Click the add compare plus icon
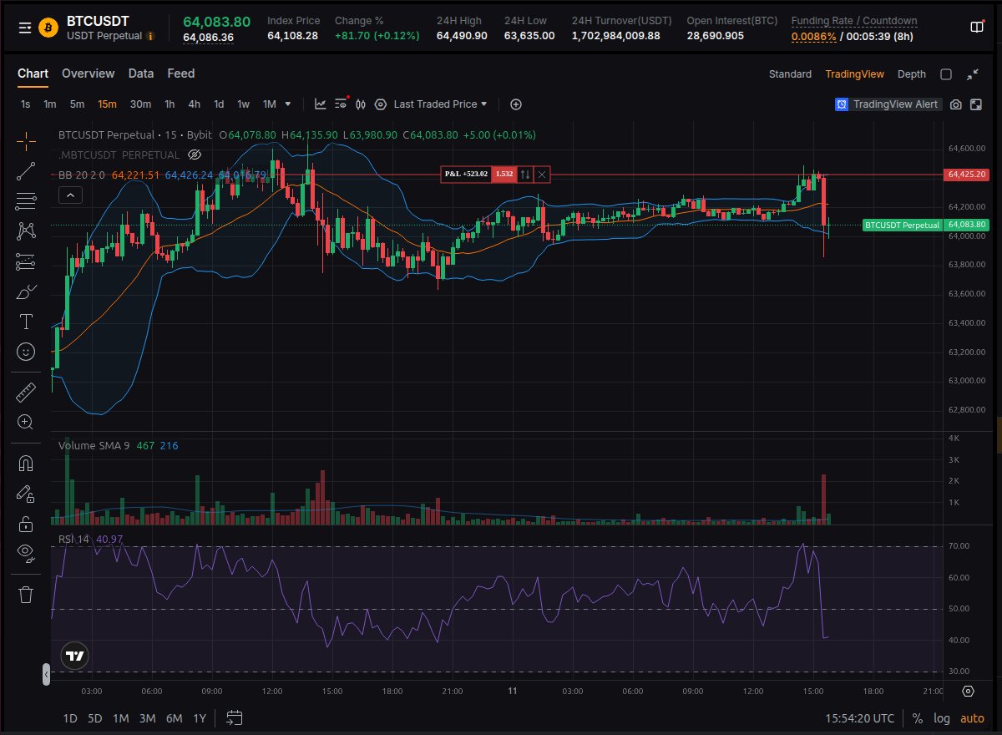The width and height of the screenshot is (1002, 735). [516, 104]
